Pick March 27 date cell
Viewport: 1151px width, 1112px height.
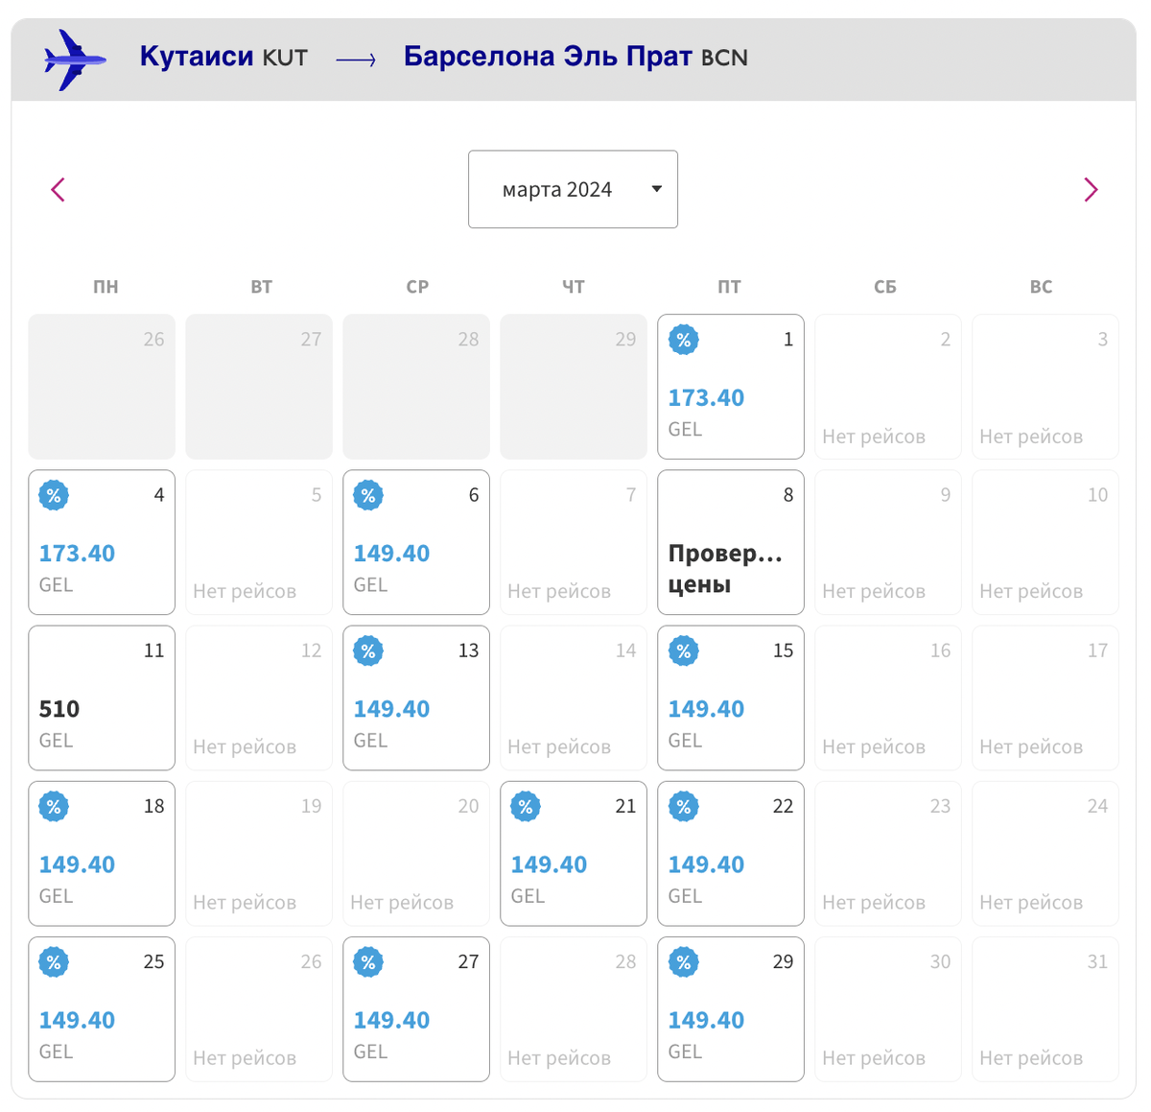tap(416, 1008)
